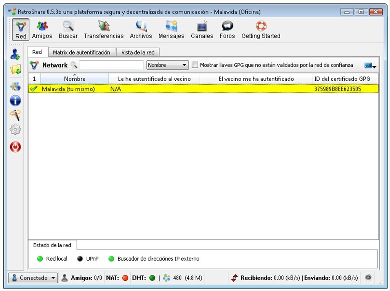Enable Mostrar llaves GPG no validadas checkbox

click(x=195, y=65)
